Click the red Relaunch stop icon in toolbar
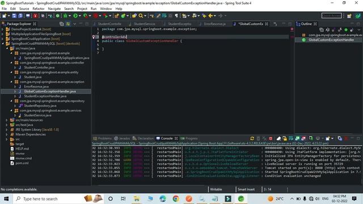 pos(96,16)
